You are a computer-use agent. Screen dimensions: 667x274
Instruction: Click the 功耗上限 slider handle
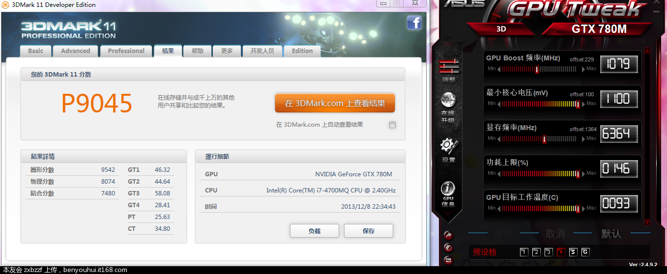click(578, 174)
